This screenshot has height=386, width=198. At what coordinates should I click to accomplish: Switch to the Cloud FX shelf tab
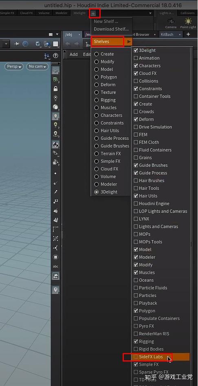(26, 13)
